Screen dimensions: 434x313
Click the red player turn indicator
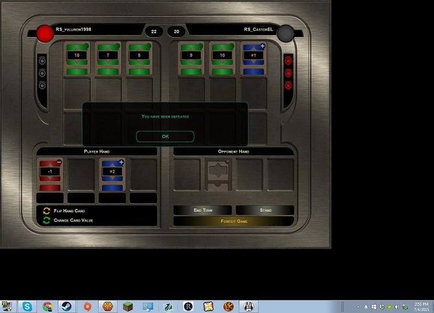point(45,32)
